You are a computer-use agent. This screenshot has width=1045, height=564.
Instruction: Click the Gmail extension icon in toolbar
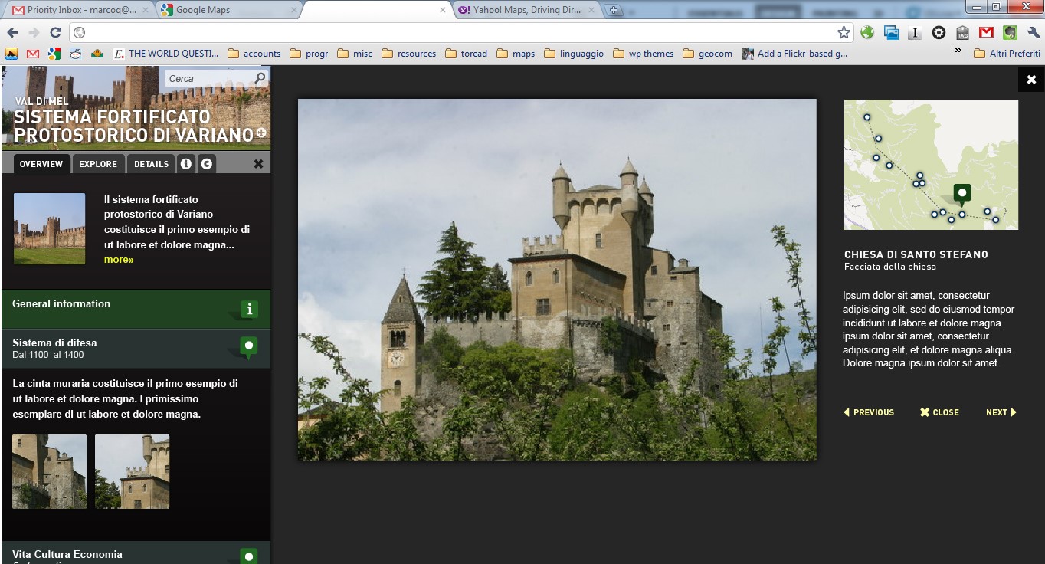pyautogui.click(x=986, y=32)
